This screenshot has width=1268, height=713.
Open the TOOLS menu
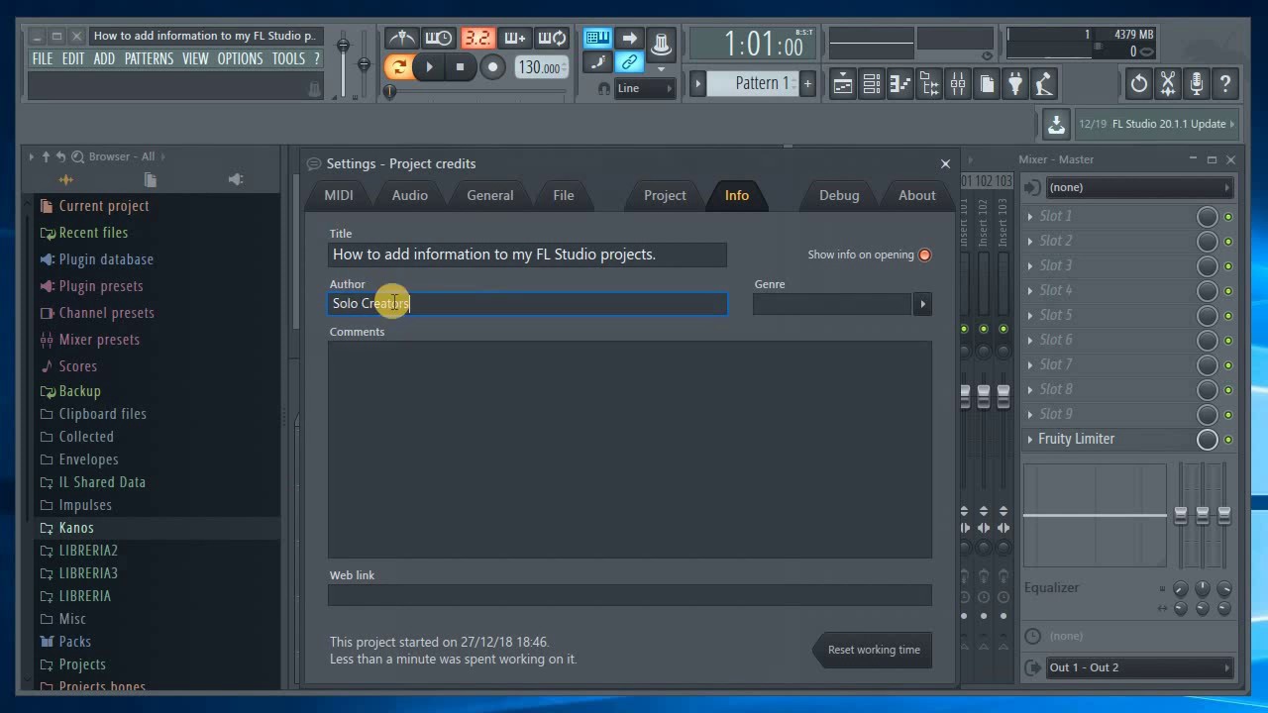[288, 58]
